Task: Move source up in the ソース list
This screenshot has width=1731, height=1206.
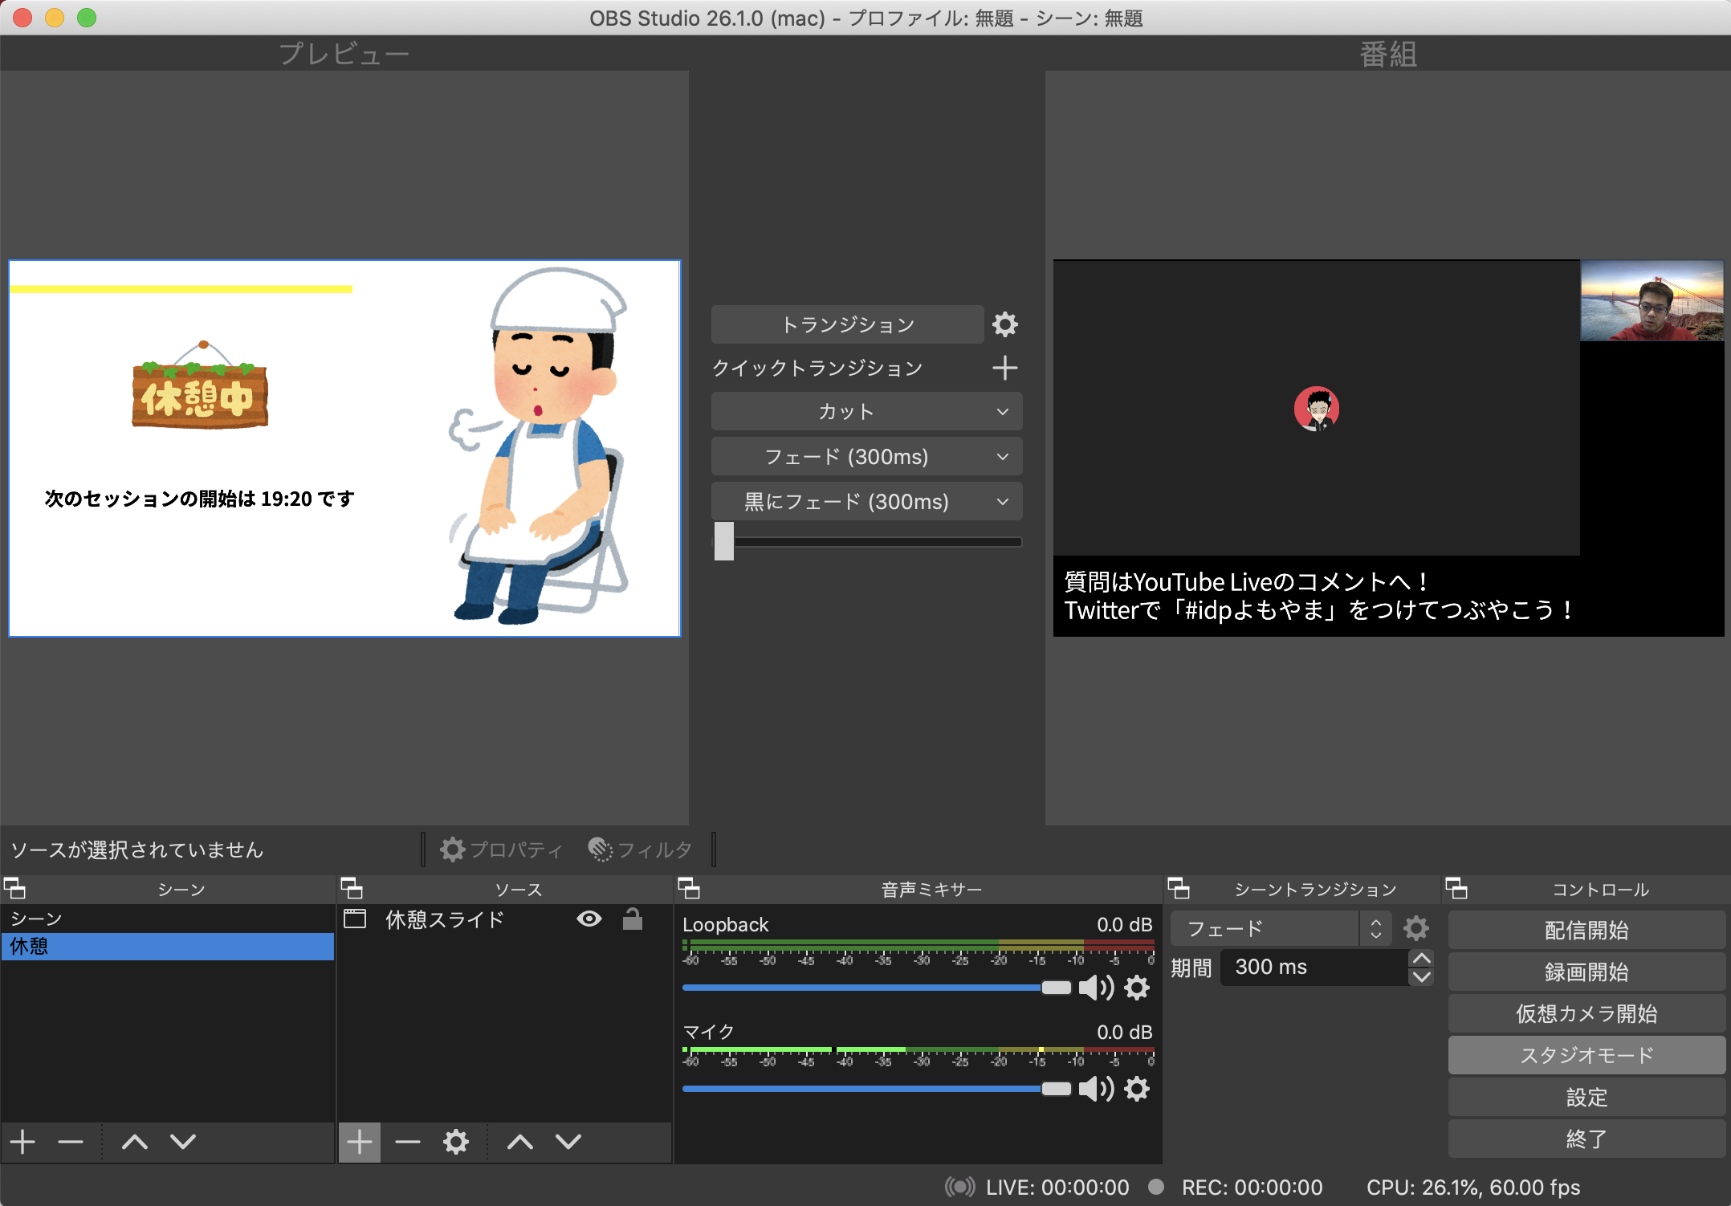Action: coord(520,1141)
